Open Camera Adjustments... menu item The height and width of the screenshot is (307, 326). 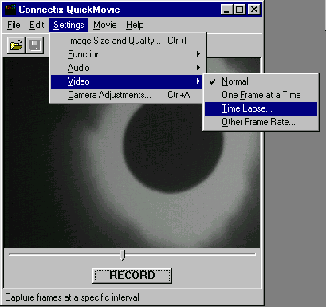[x=128, y=95]
